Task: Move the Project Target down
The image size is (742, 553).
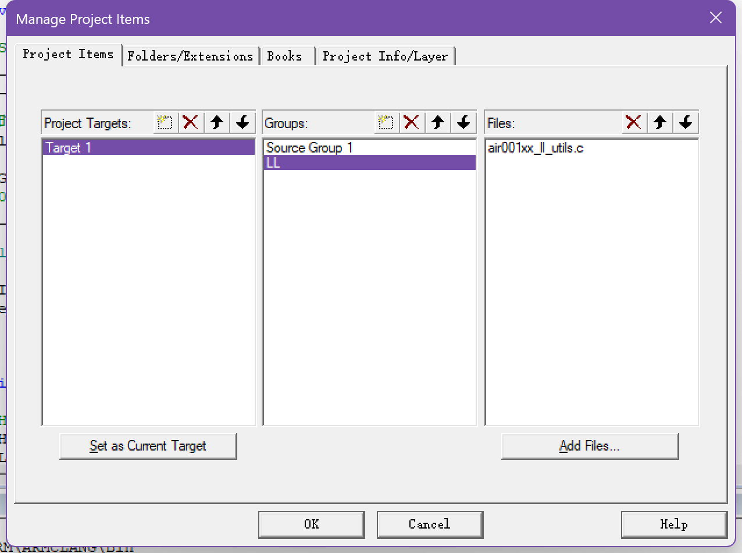Action: coord(242,123)
